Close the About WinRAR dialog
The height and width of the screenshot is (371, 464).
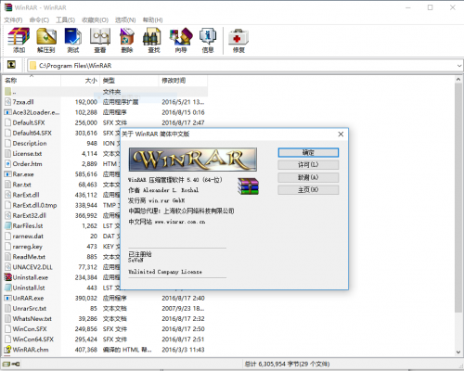(341, 134)
